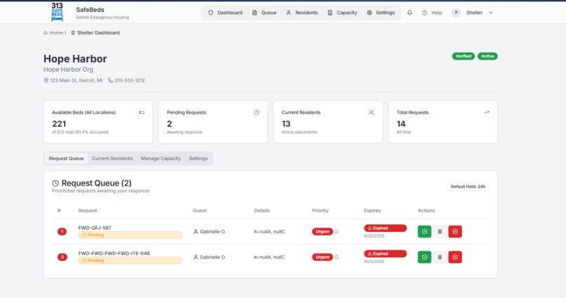Click guest Gabrielle O. in row 2
The width and height of the screenshot is (566, 298).
[x=209, y=257]
